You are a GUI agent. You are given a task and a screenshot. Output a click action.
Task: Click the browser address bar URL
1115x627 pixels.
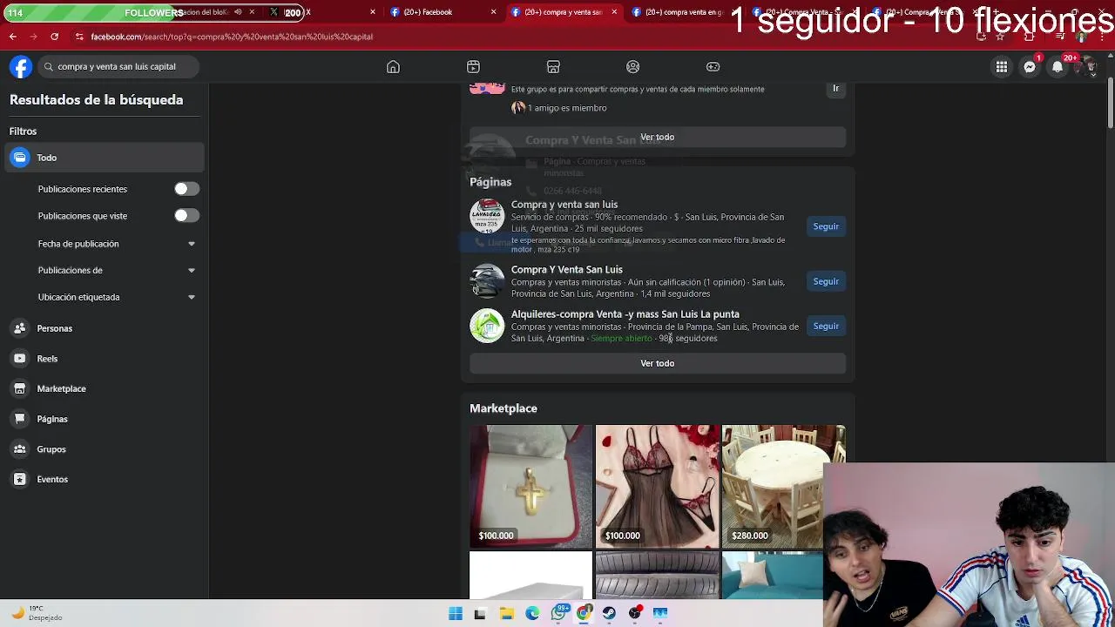tap(232, 37)
